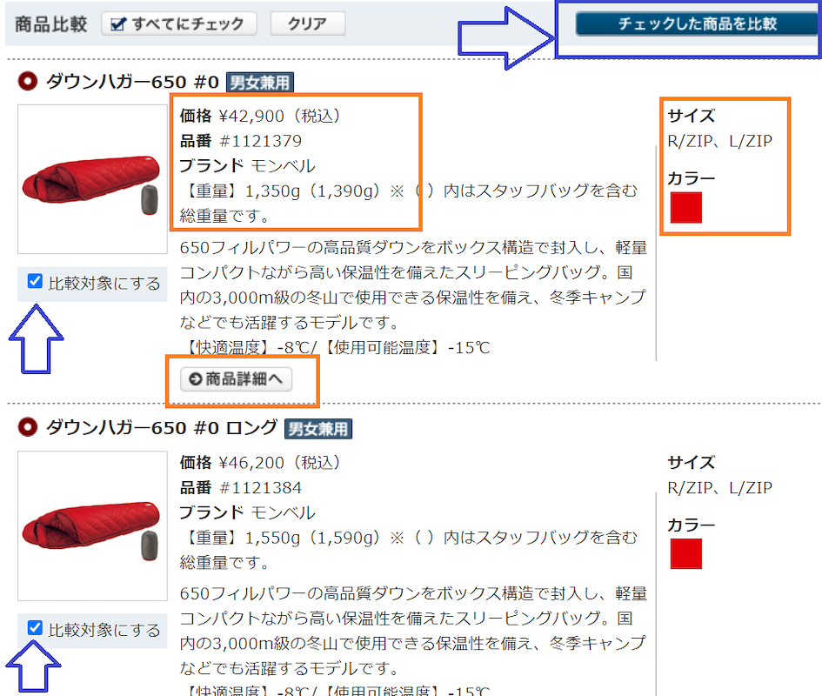The width and height of the screenshot is (822, 696).
Task: Click すべてにチェック button
Action: (x=179, y=23)
